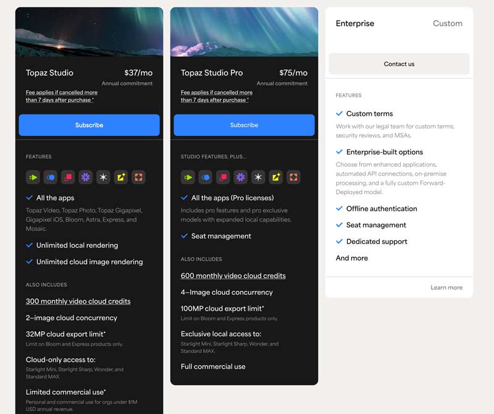Click '4–Image cloud concurrency' text
This screenshot has width=494, height=414.
pyautogui.click(x=227, y=292)
